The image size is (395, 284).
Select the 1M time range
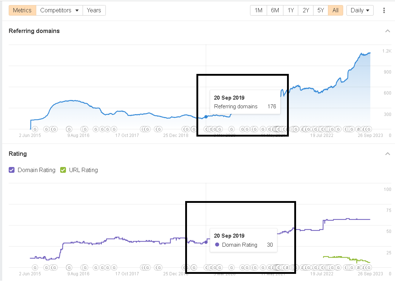[x=258, y=10]
